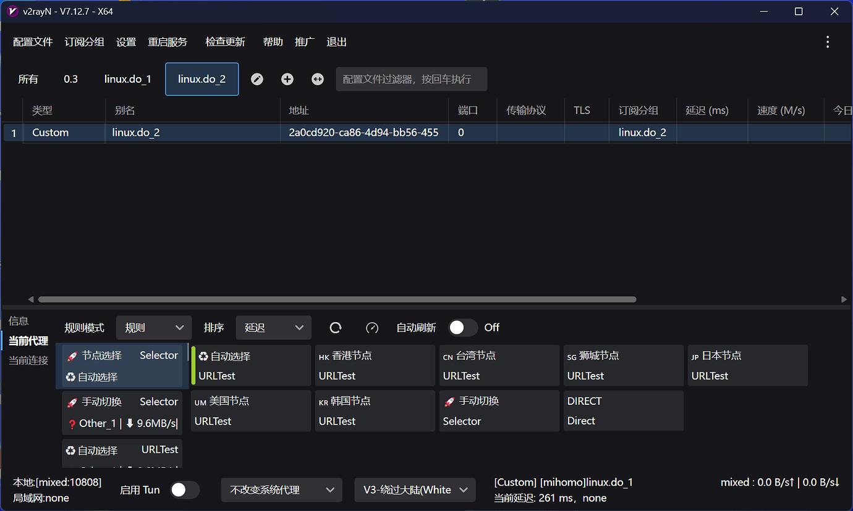
Task: Click the horizontal scrollbar of the profile list
Action: tap(337, 299)
